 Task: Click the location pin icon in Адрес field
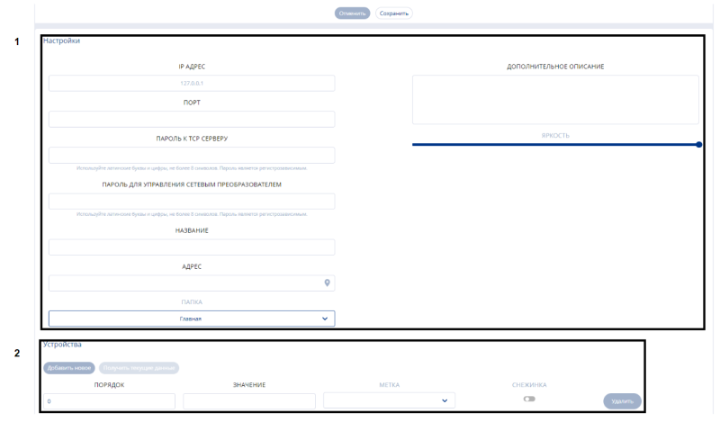328,283
